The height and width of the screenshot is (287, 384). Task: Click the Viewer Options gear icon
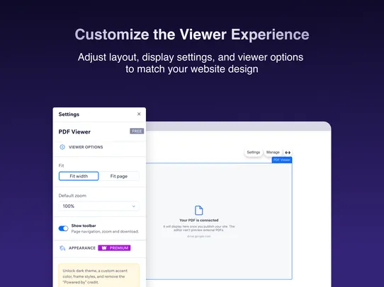(62, 147)
